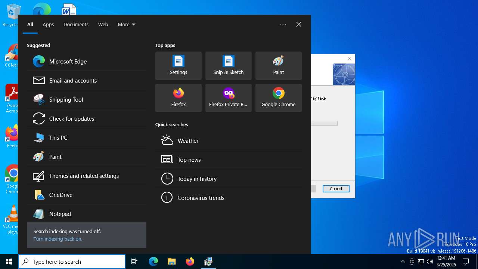
Task: Click Turn indexing back on link
Action: pyautogui.click(x=58, y=239)
